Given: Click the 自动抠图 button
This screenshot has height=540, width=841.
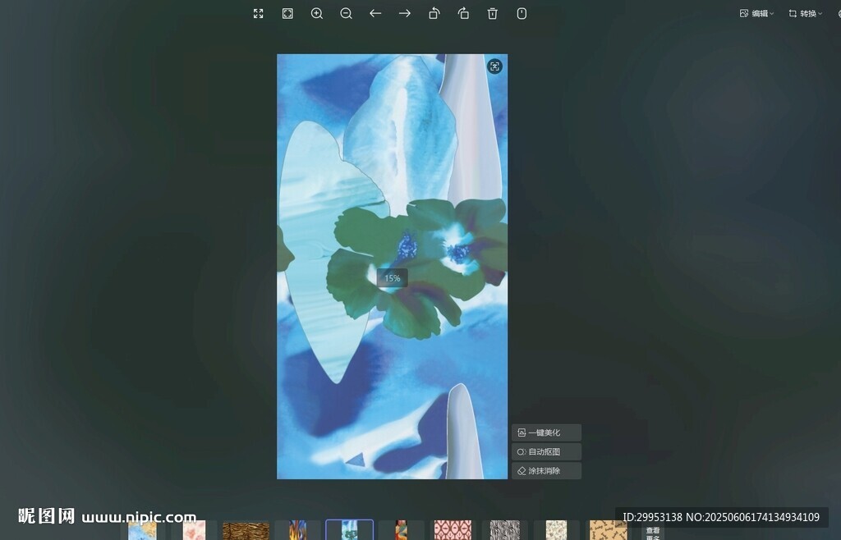Looking at the screenshot, I should 546,451.
